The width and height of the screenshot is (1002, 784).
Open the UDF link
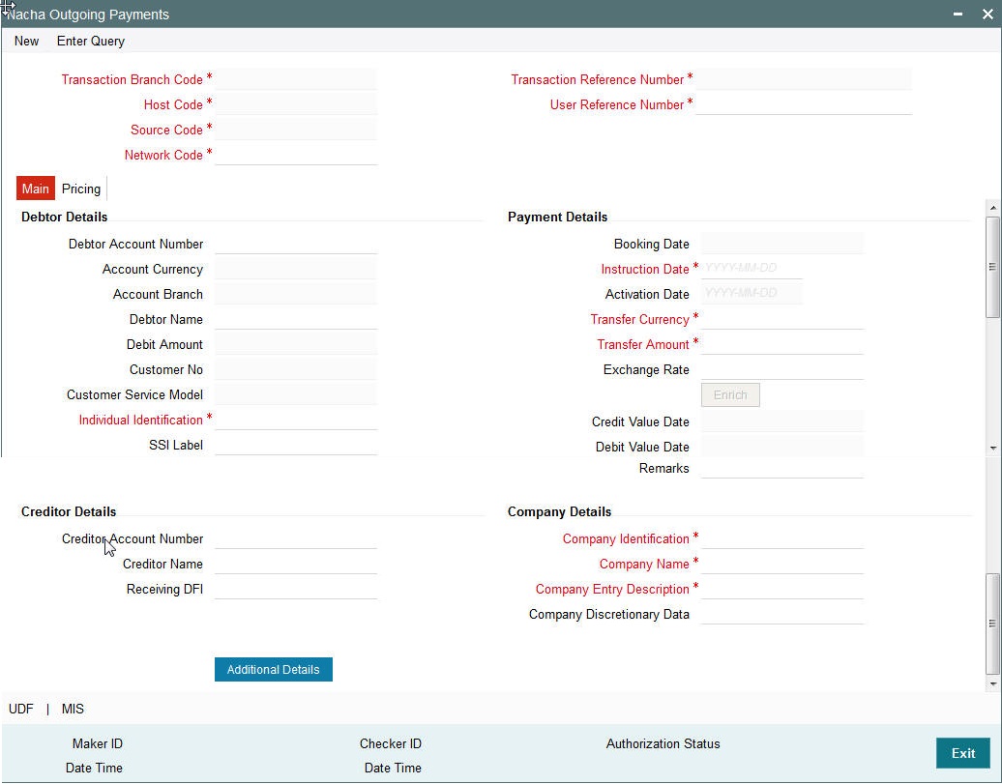point(21,710)
